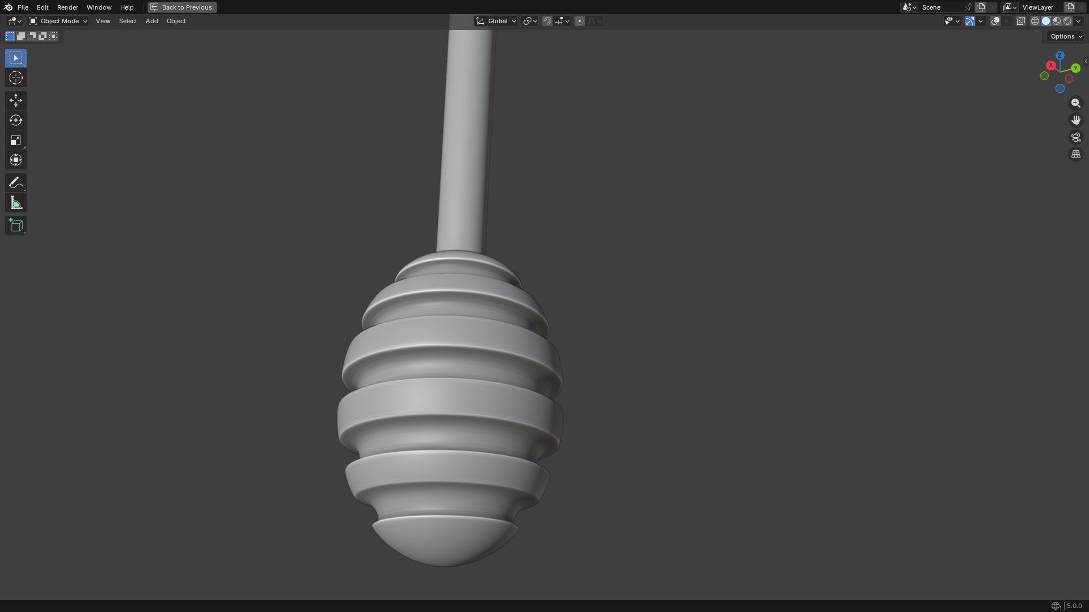The height and width of the screenshot is (612, 1089).
Task: Open the Object menu
Action: click(176, 21)
